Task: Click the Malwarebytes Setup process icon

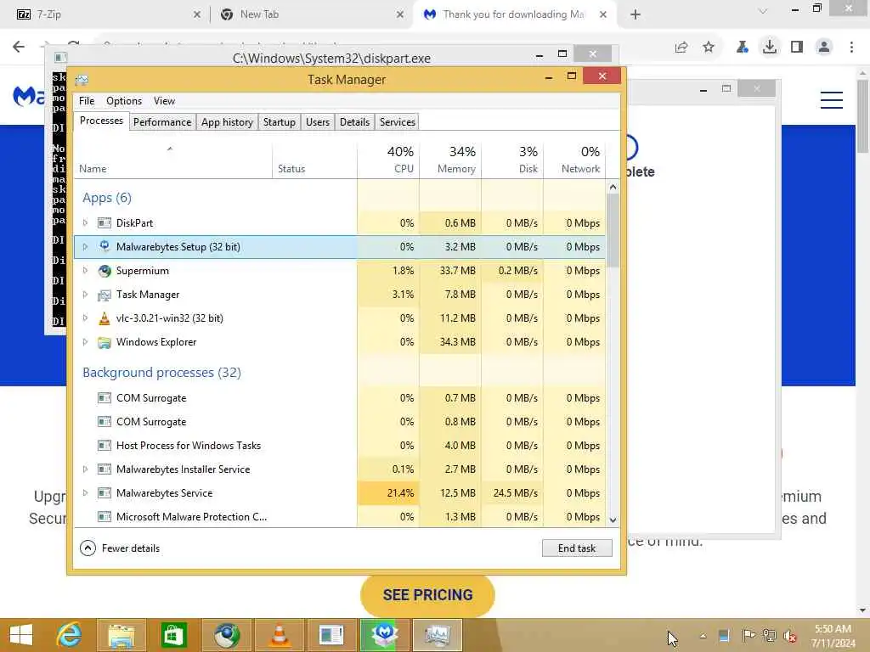Action: tap(105, 247)
